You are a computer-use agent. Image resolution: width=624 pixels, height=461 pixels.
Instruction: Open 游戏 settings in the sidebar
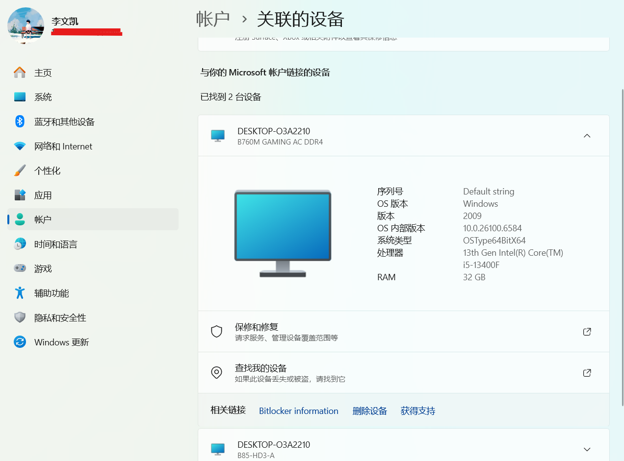(93, 268)
